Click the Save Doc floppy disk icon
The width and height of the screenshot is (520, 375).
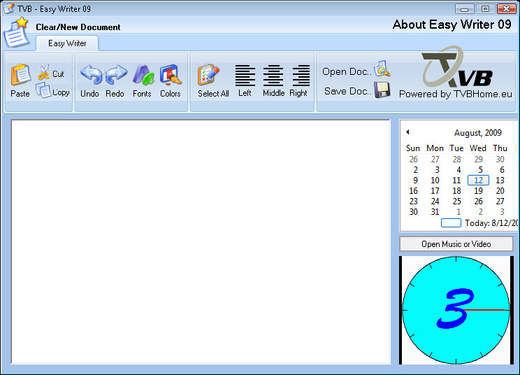pos(382,90)
